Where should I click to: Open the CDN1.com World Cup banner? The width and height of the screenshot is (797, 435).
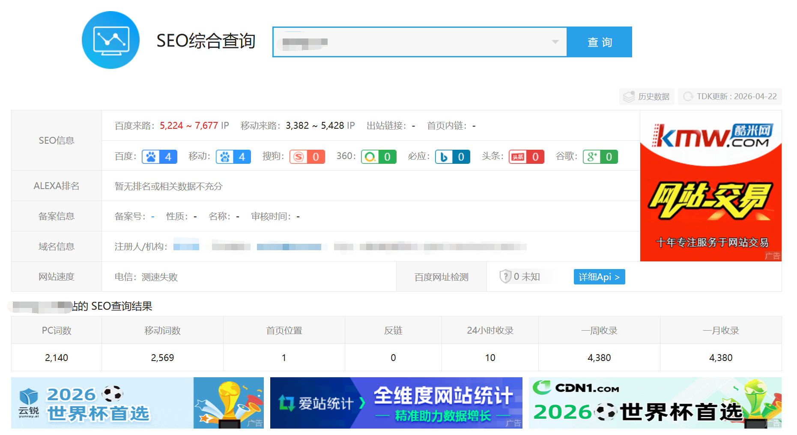pyautogui.click(x=655, y=403)
